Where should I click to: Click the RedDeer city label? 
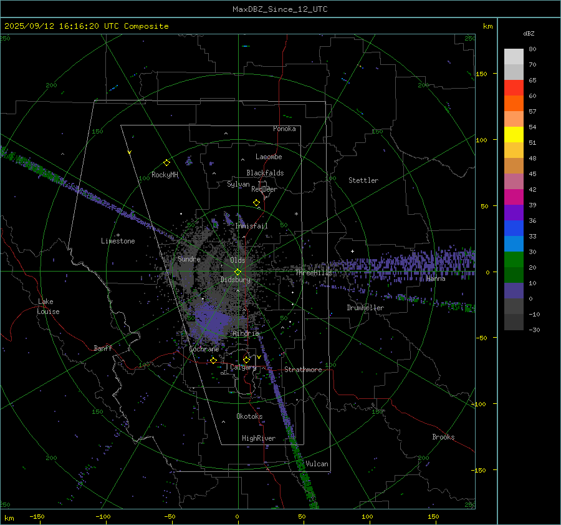coord(264,189)
